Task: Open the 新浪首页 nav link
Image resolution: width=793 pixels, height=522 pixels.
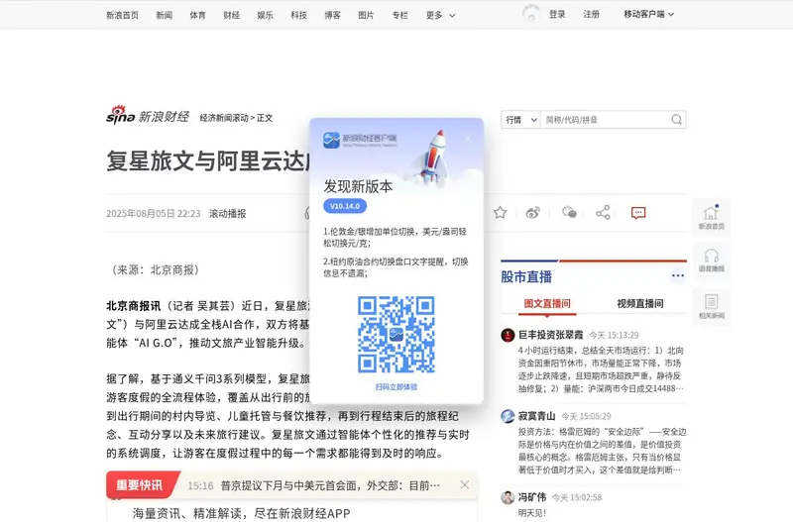Action: [x=122, y=15]
